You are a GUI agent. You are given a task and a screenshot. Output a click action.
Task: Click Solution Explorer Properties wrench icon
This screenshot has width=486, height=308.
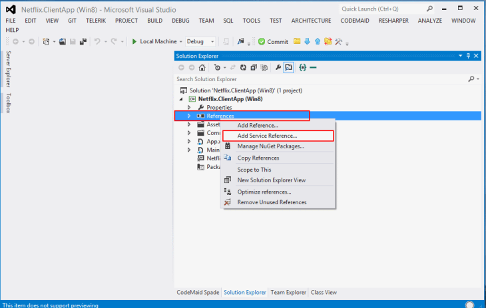tap(278, 68)
